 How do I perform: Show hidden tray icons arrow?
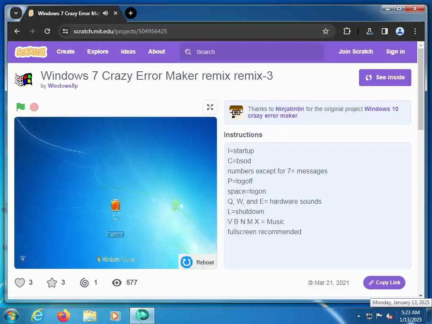359,316
